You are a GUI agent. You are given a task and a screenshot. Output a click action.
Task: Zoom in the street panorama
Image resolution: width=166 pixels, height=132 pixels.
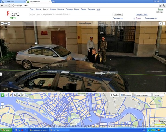click(x=9, y=24)
